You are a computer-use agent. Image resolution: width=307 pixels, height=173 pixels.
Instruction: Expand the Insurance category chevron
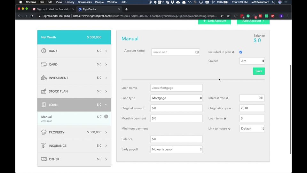(x=106, y=146)
